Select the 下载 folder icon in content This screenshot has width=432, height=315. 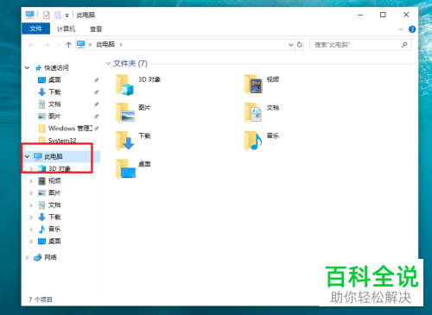[x=125, y=141]
